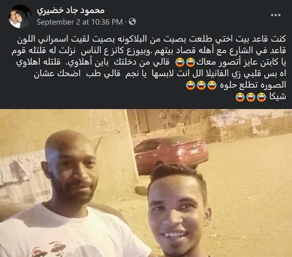Click the first line of the post text
The width and height of the screenshot is (292, 257).
152,39
